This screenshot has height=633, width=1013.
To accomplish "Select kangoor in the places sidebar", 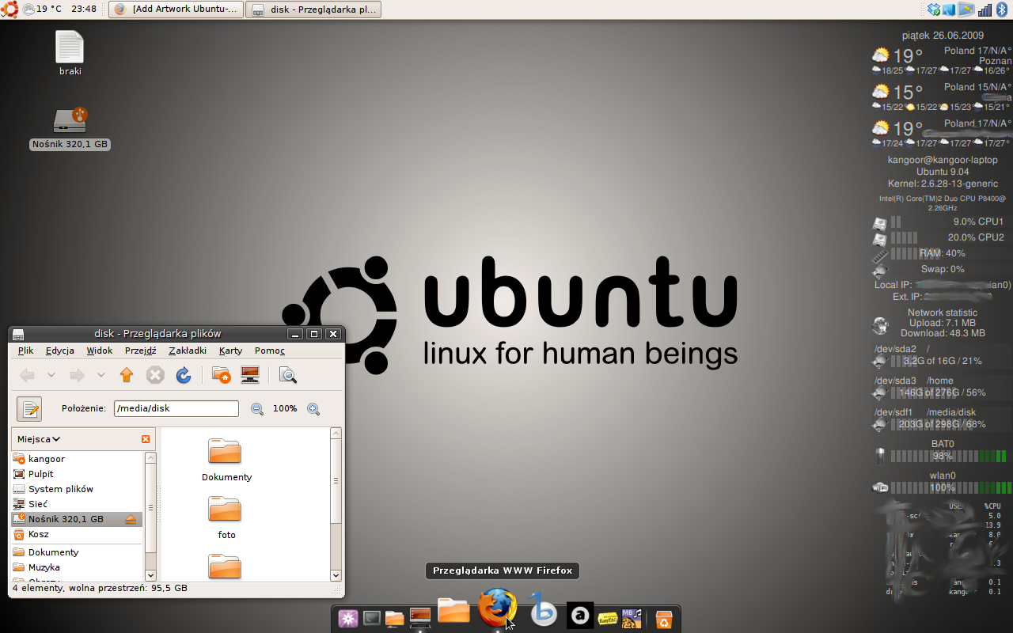I will 78,459.
